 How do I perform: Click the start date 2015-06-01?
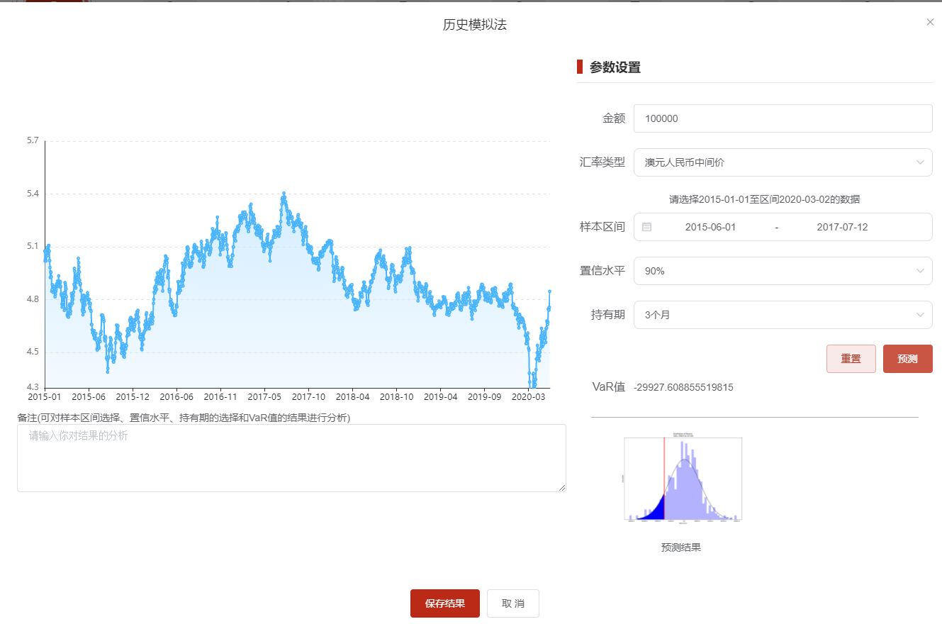pos(711,227)
